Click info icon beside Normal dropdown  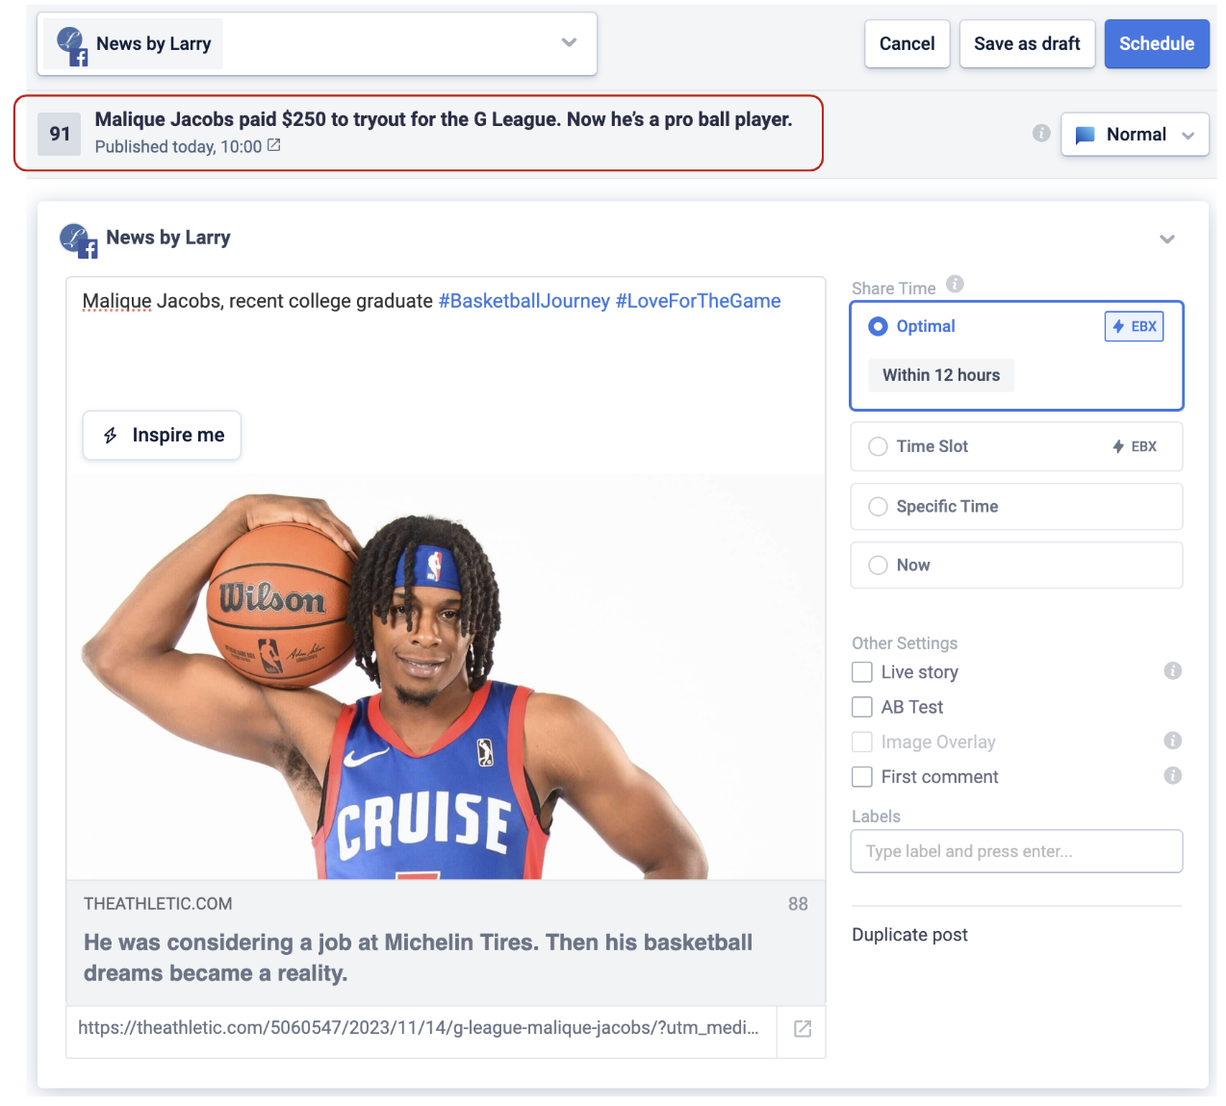1041,134
